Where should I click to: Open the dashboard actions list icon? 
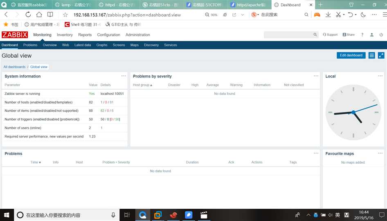pyautogui.click(x=372, y=55)
